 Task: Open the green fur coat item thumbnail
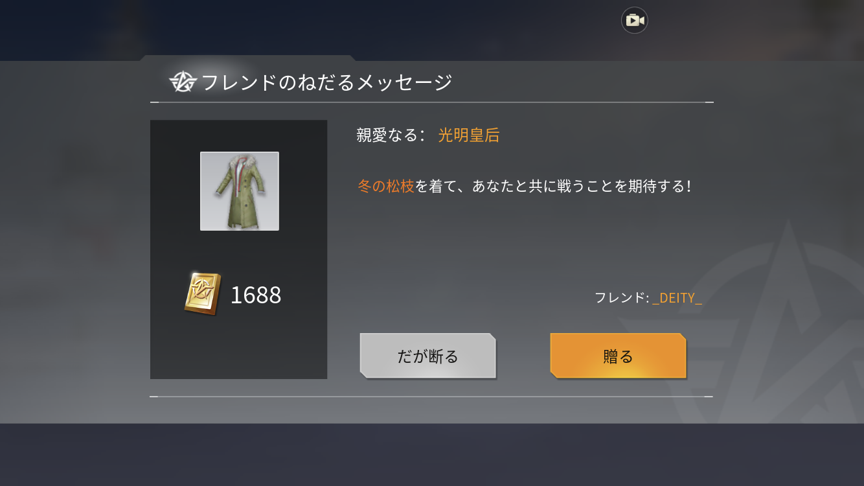(x=240, y=191)
